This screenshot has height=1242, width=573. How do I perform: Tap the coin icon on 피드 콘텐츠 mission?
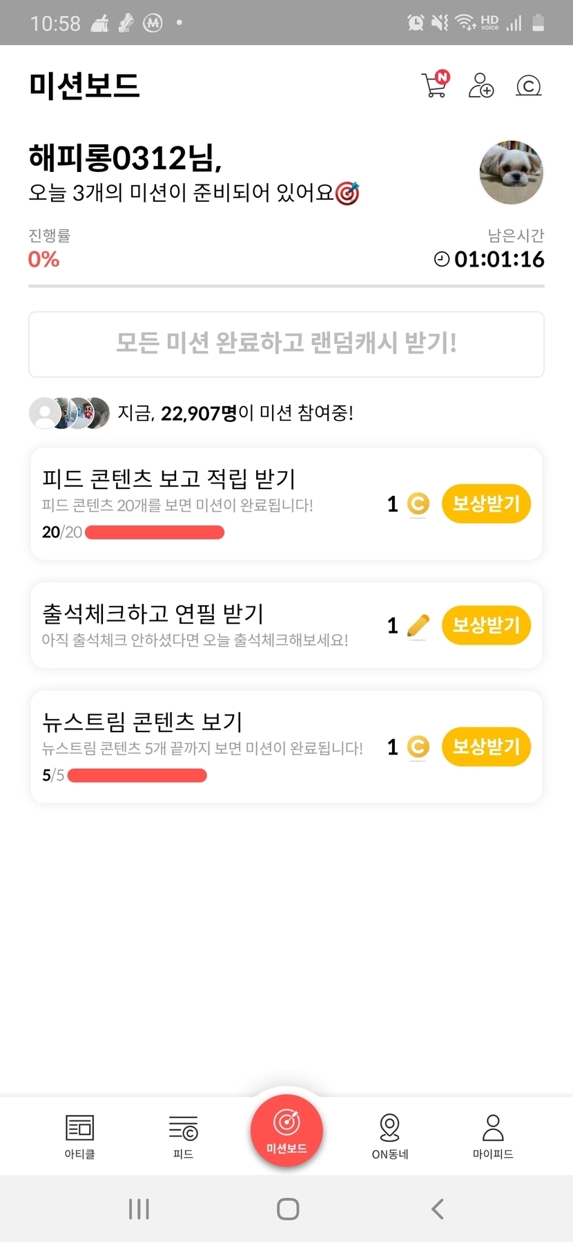pos(418,504)
